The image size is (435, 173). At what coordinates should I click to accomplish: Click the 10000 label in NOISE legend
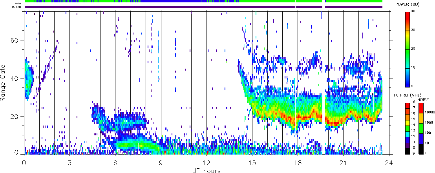click(430, 112)
